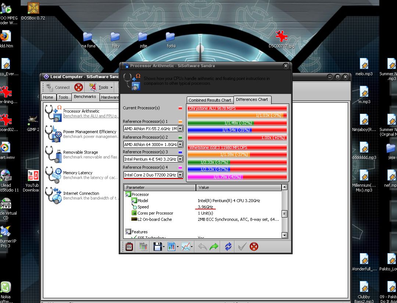Expand the Reference Processor 1 dropdown
The width and height of the screenshot is (397, 303).
click(180, 129)
